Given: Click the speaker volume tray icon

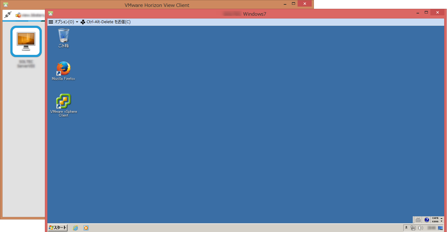Looking at the screenshot, I should [x=421, y=228].
